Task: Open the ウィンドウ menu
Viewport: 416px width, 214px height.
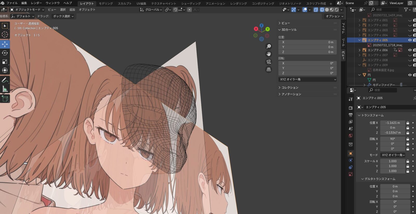Action: pyautogui.click(x=53, y=3)
